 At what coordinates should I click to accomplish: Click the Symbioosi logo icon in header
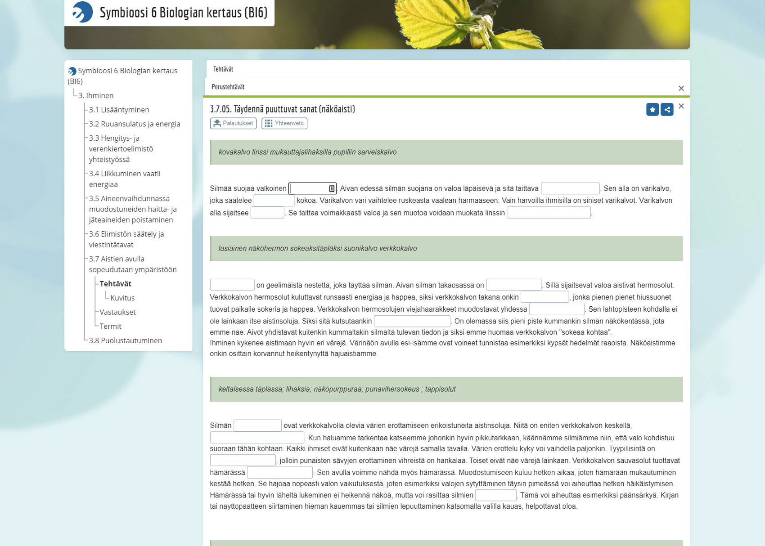point(82,12)
